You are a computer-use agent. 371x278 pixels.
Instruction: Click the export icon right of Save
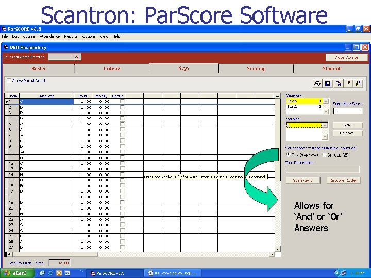[x=338, y=83]
